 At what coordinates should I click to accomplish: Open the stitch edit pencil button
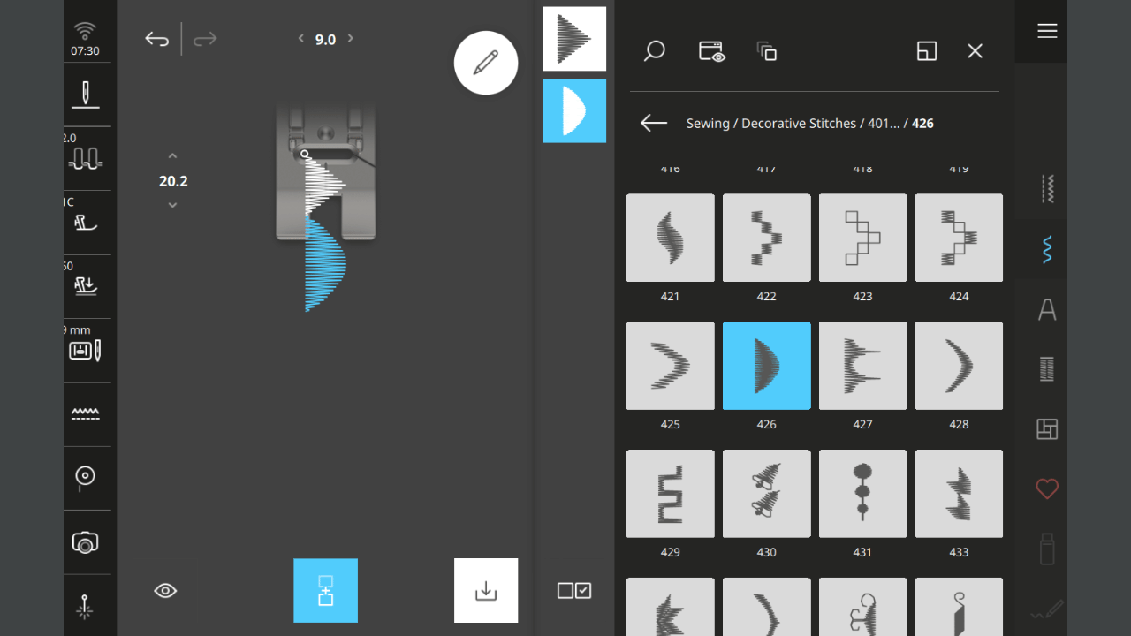pos(486,63)
